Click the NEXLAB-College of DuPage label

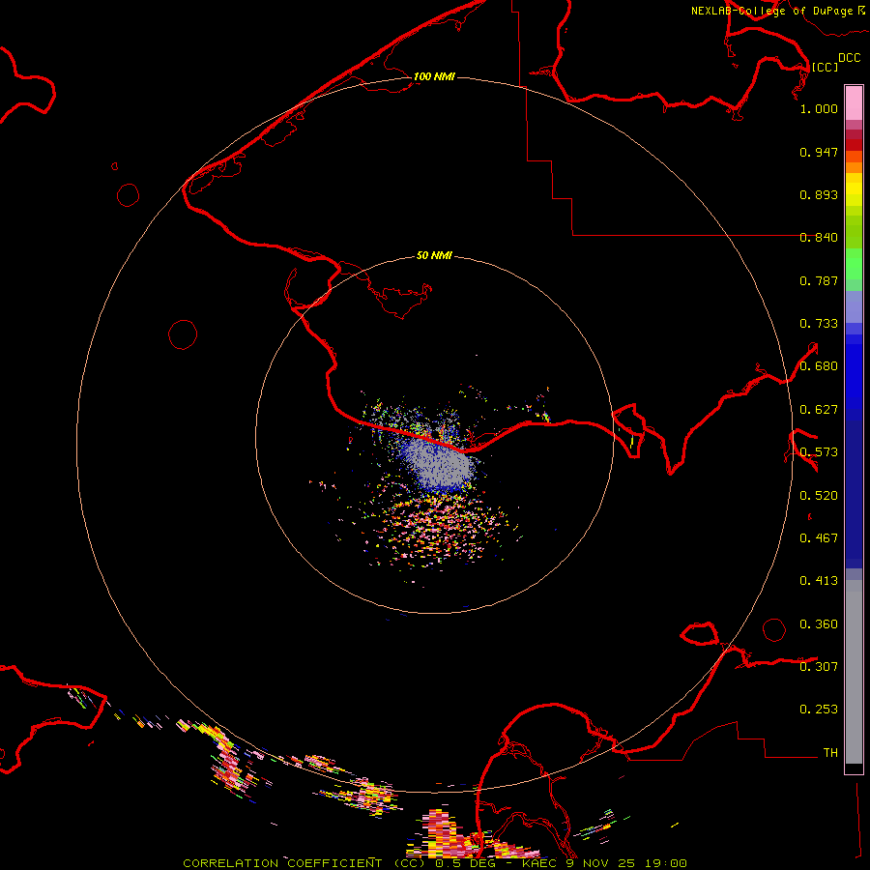click(771, 11)
